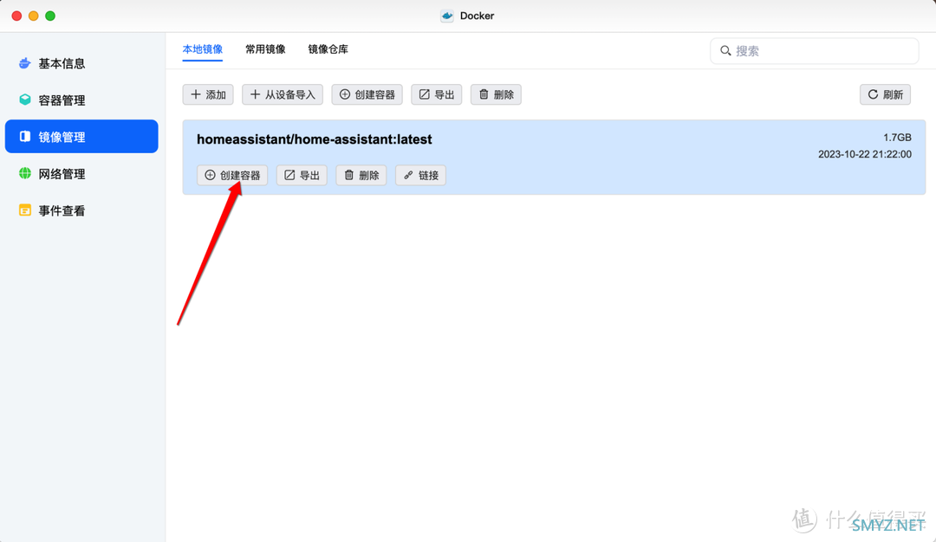Select homeassistant/home-assistant:latest image name
Viewport: 936px width, 542px height.
pyautogui.click(x=315, y=139)
